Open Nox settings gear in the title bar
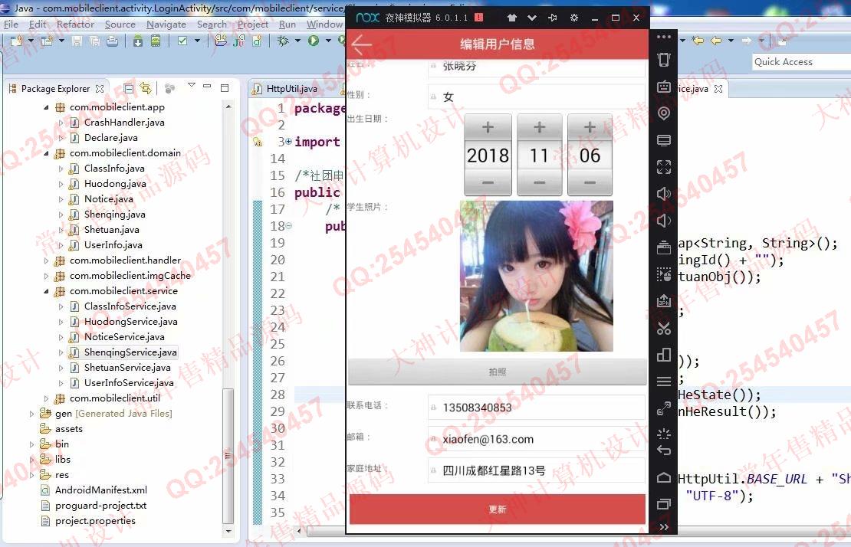 click(x=573, y=18)
